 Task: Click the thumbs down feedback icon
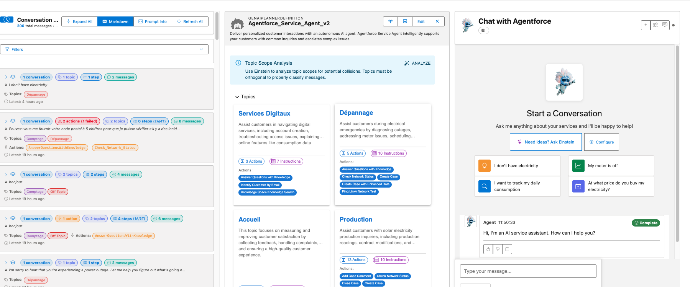click(498, 249)
